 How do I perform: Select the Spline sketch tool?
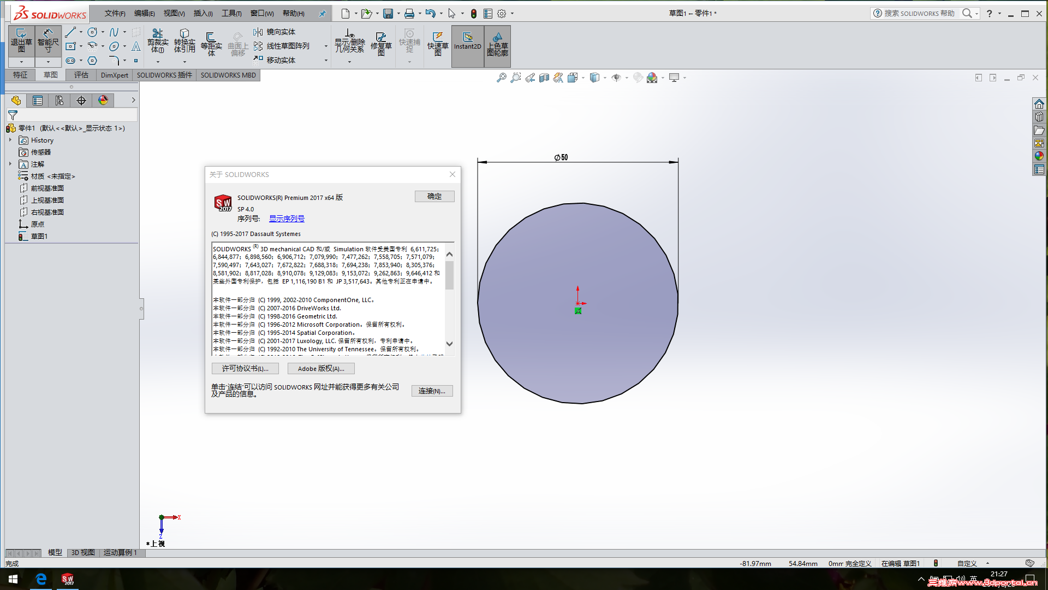coord(114,32)
